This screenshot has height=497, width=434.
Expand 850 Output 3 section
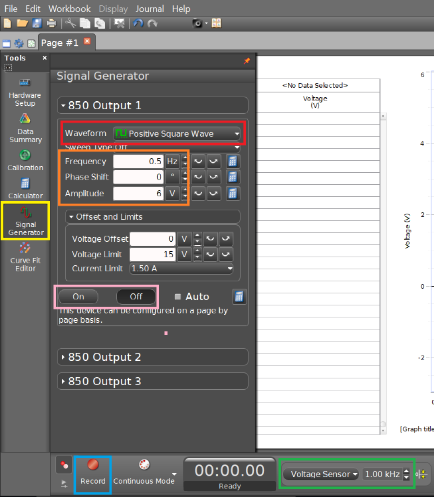tap(152, 381)
